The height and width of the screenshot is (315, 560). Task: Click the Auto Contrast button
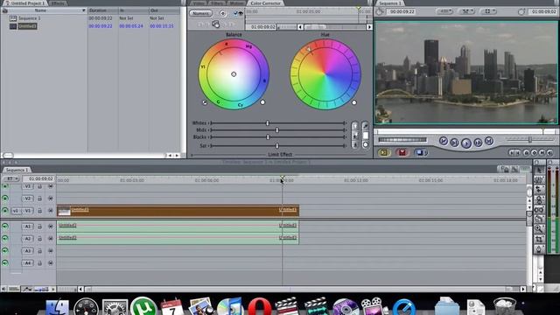coord(354,136)
